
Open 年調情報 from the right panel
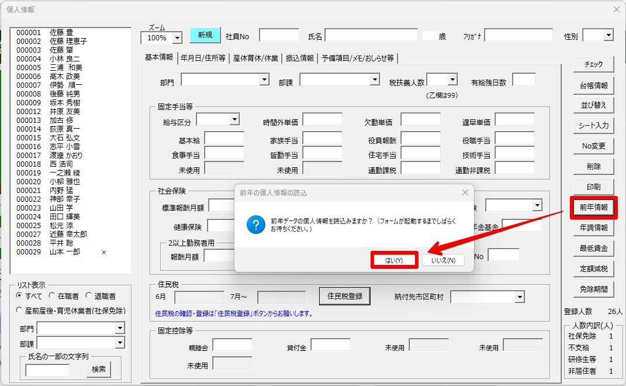pyautogui.click(x=593, y=228)
